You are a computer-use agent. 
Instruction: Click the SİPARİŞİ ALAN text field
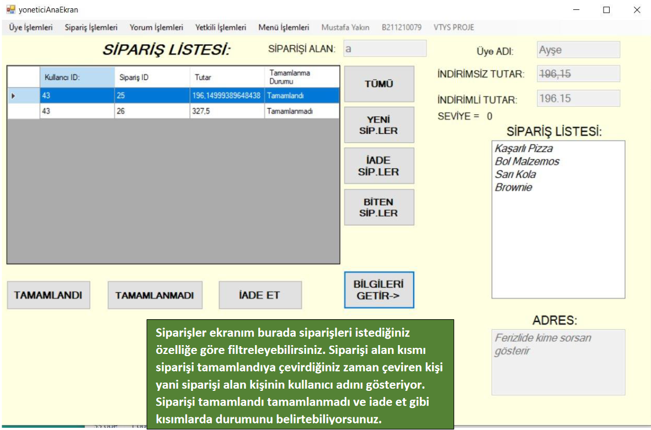[385, 49]
